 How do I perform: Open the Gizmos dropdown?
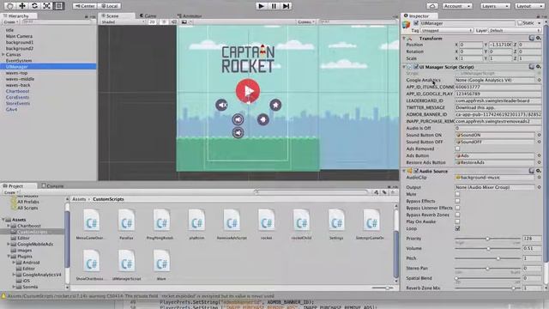pos(306,21)
